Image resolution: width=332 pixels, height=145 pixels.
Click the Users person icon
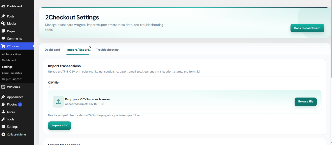[x=3, y=112]
